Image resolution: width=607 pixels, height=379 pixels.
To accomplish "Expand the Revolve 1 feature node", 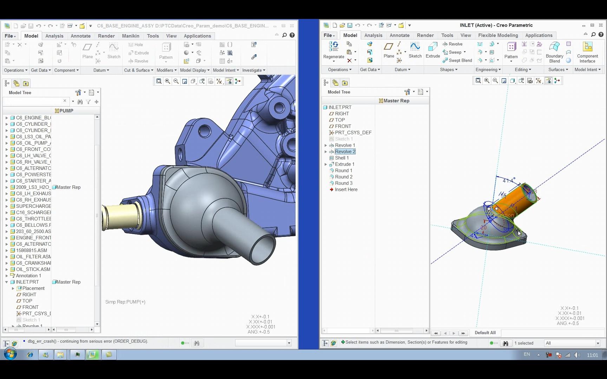I will tap(326, 145).
